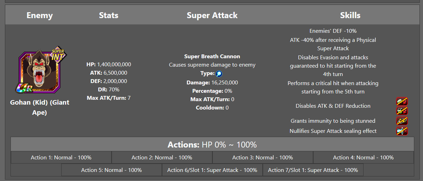The image size is (423, 181).
Task: Select Action 1: Normal - 100% cell
Action: [x=61, y=158]
